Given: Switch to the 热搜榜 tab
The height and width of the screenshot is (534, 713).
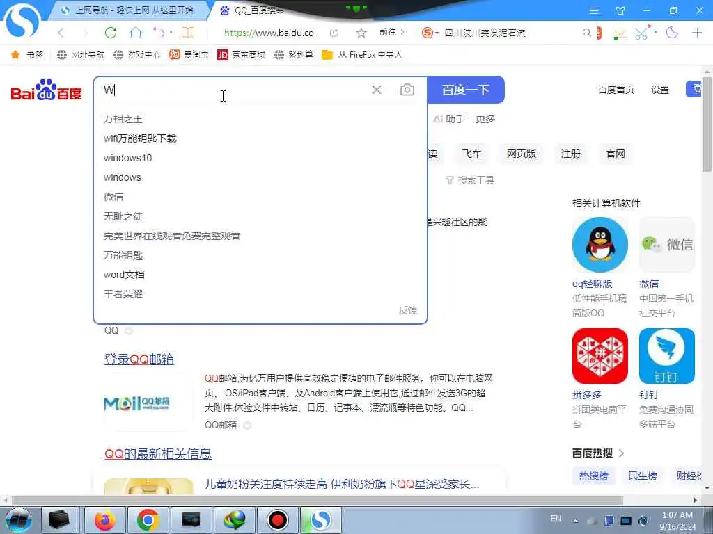Looking at the screenshot, I should (593, 476).
